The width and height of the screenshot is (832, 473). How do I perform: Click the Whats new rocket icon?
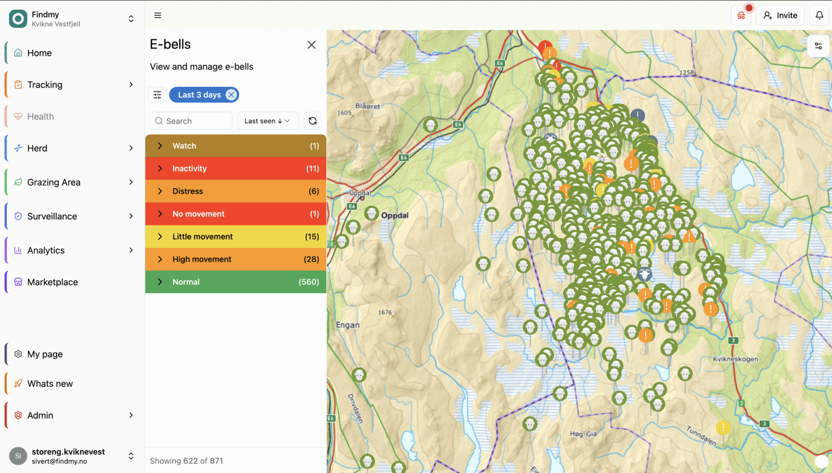18,384
